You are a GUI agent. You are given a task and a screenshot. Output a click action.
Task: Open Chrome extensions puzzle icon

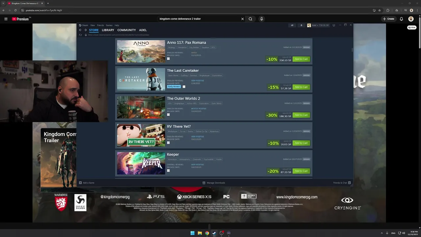pyautogui.click(x=388, y=10)
